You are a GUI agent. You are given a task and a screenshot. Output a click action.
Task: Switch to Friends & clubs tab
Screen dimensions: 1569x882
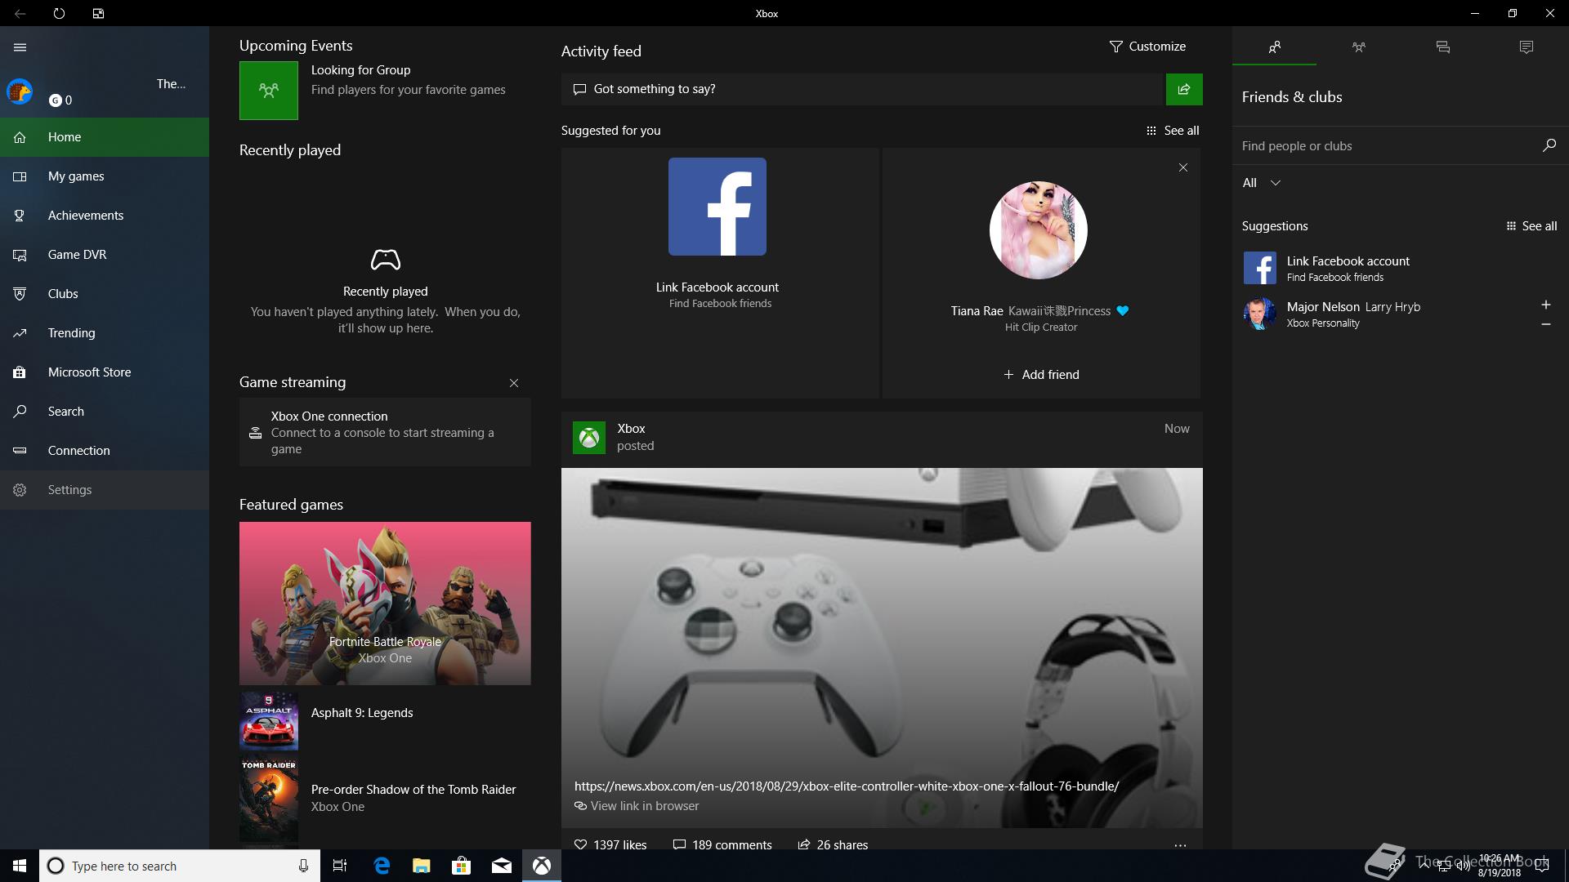click(x=1274, y=47)
